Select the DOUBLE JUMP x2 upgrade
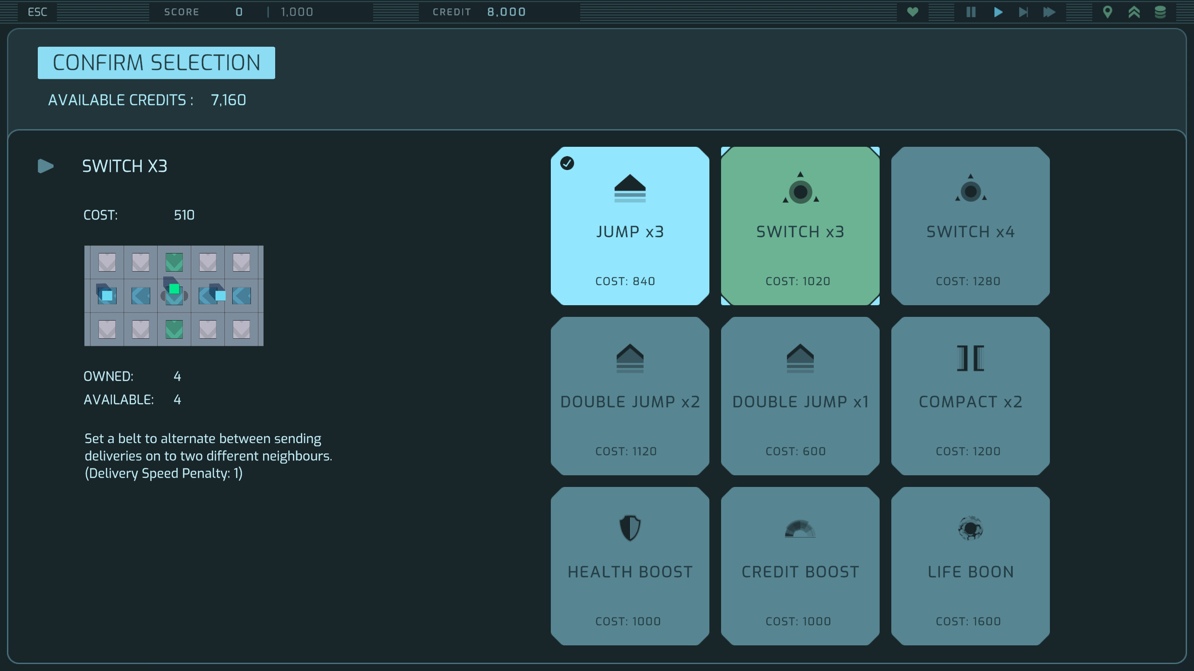Screen dimensions: 1194x671 [x=630, y=396]
